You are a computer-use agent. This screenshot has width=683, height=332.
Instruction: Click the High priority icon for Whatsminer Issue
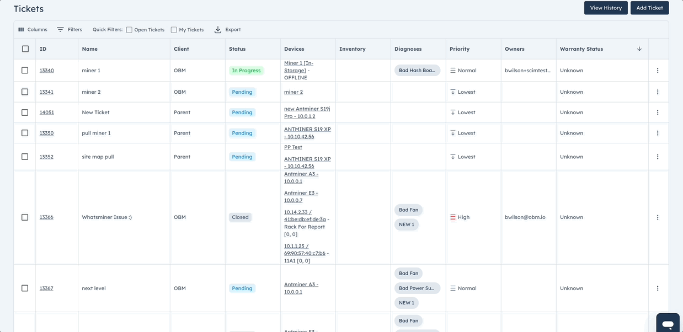click(453, 217)
